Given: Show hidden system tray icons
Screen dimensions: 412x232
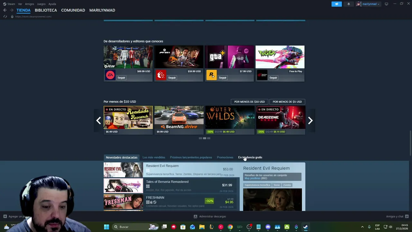Looking at the screenshot, I should click(362, 227).
